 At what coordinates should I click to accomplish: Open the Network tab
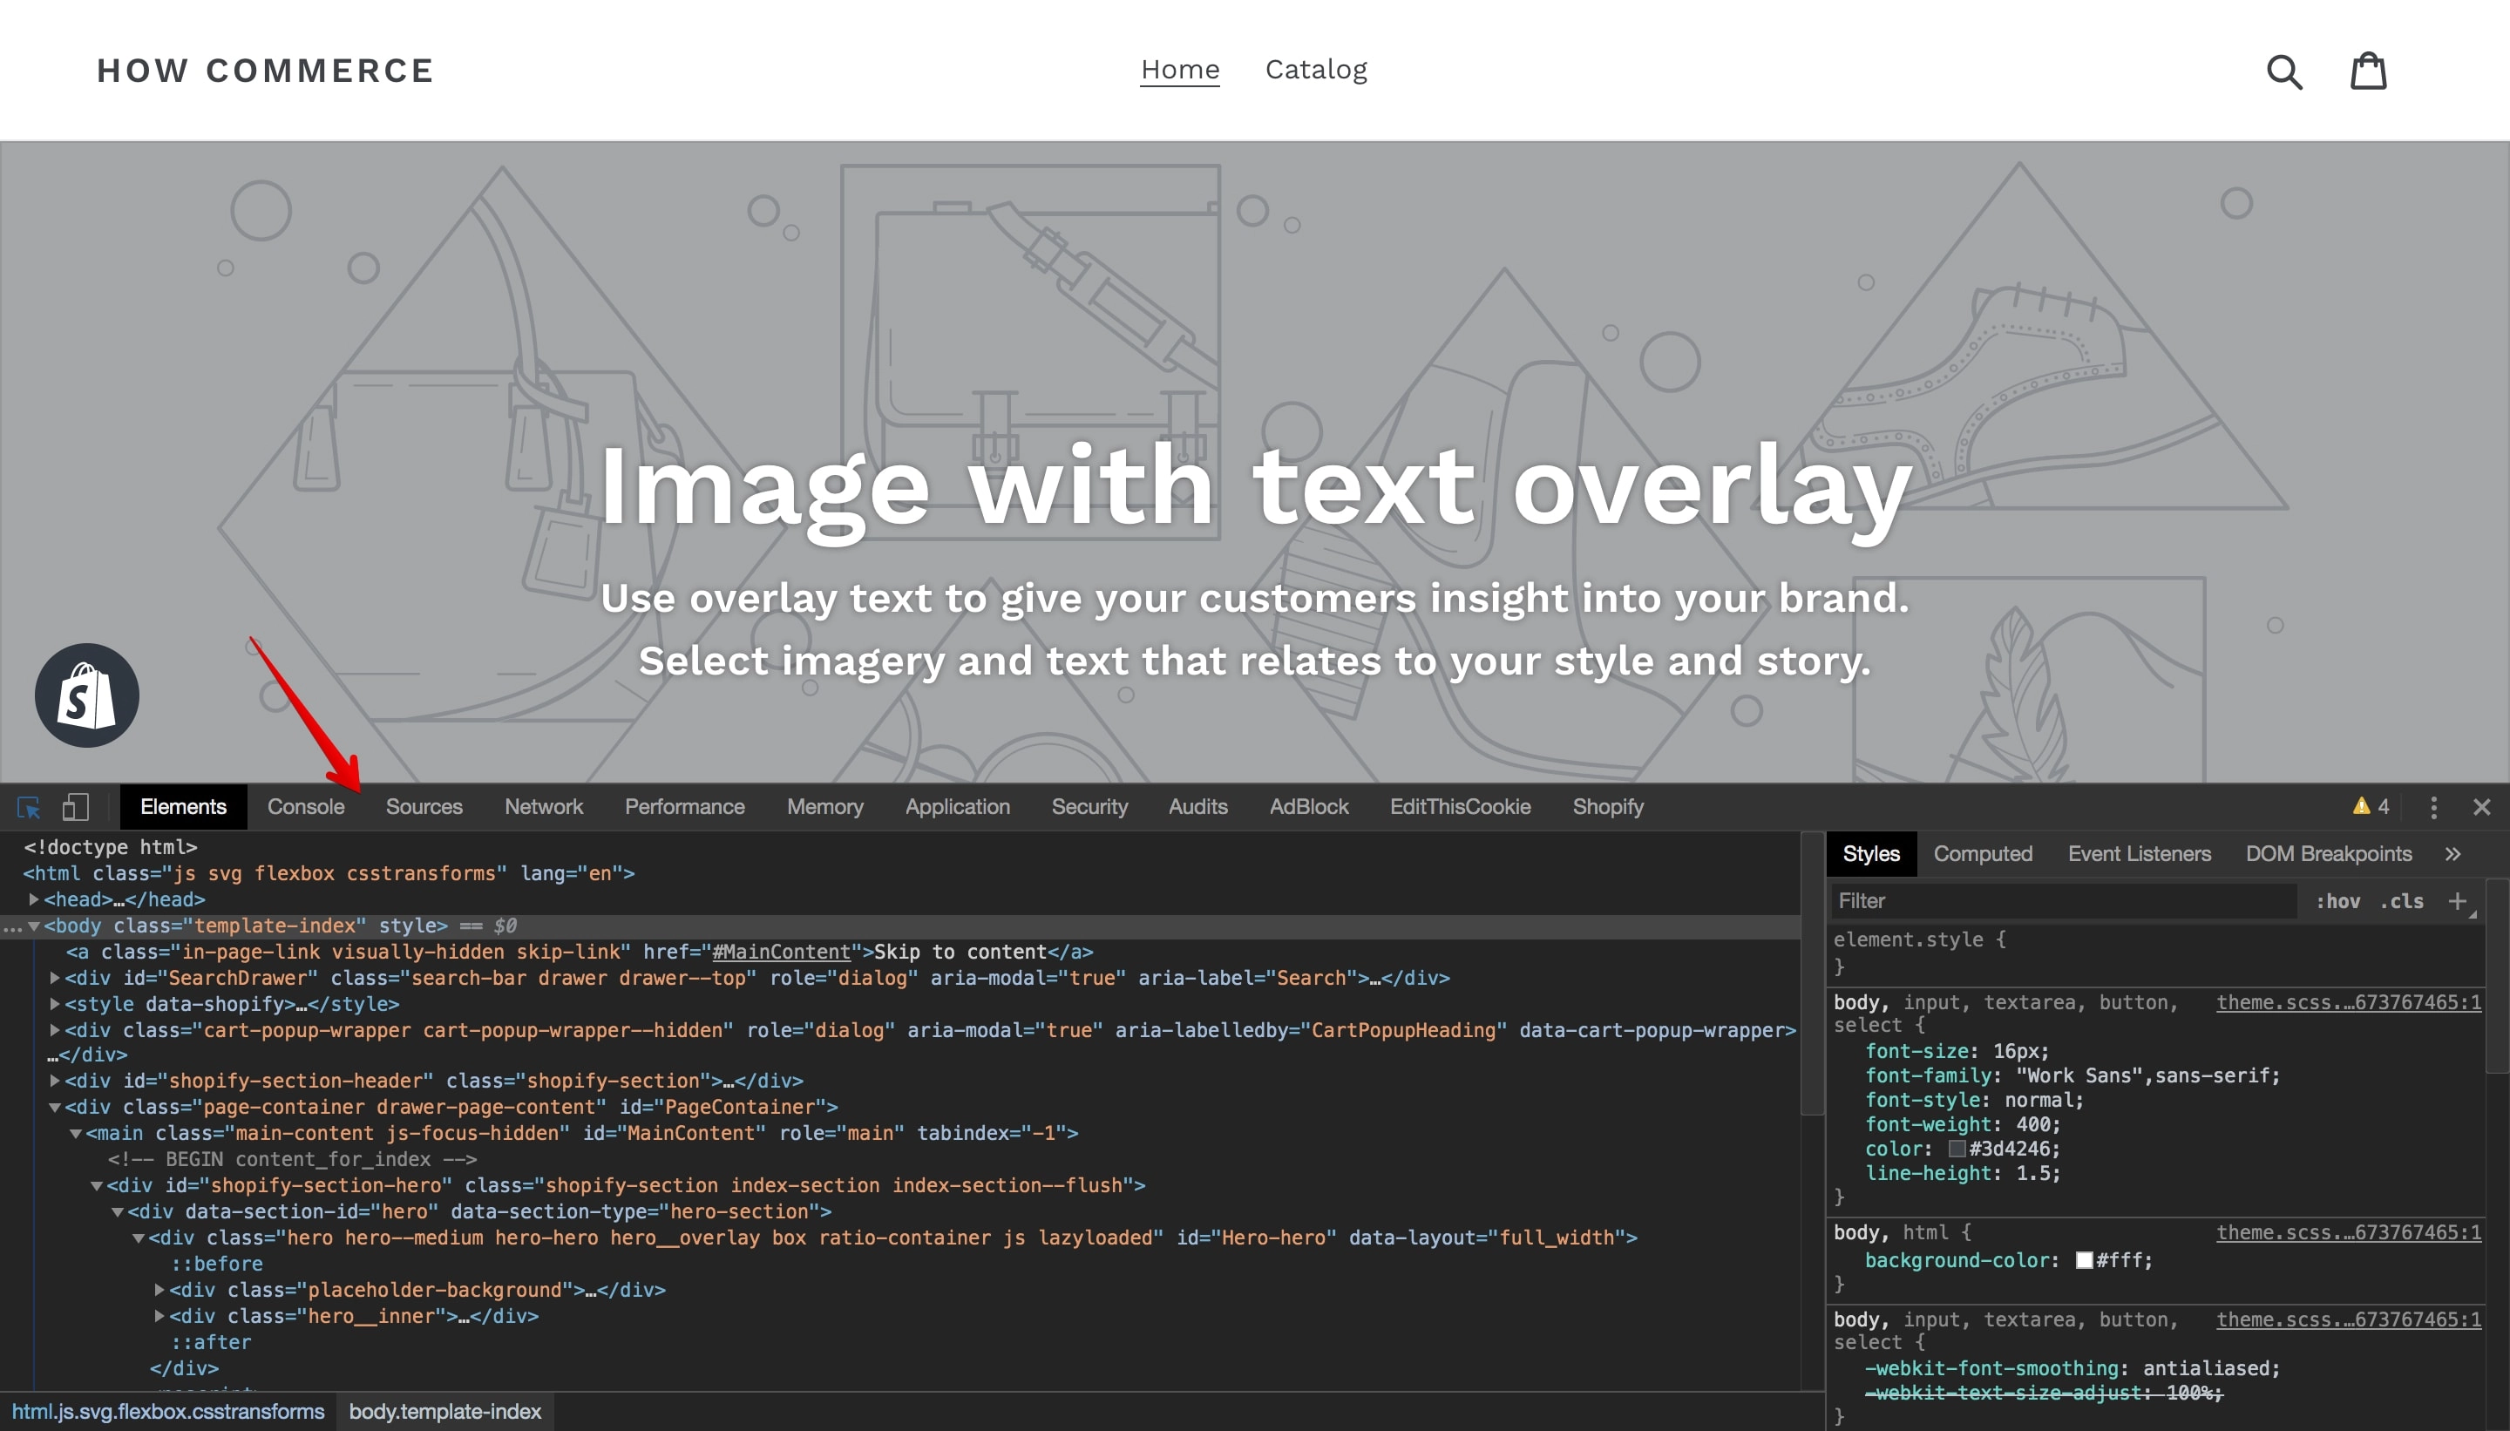544,807
